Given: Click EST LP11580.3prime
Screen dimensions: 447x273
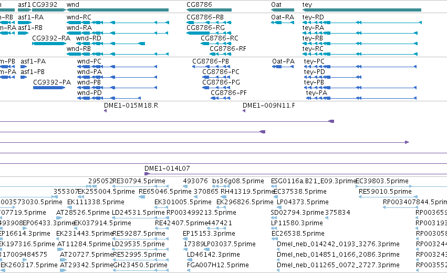Looking at the screenshot, I should [297, 223].
